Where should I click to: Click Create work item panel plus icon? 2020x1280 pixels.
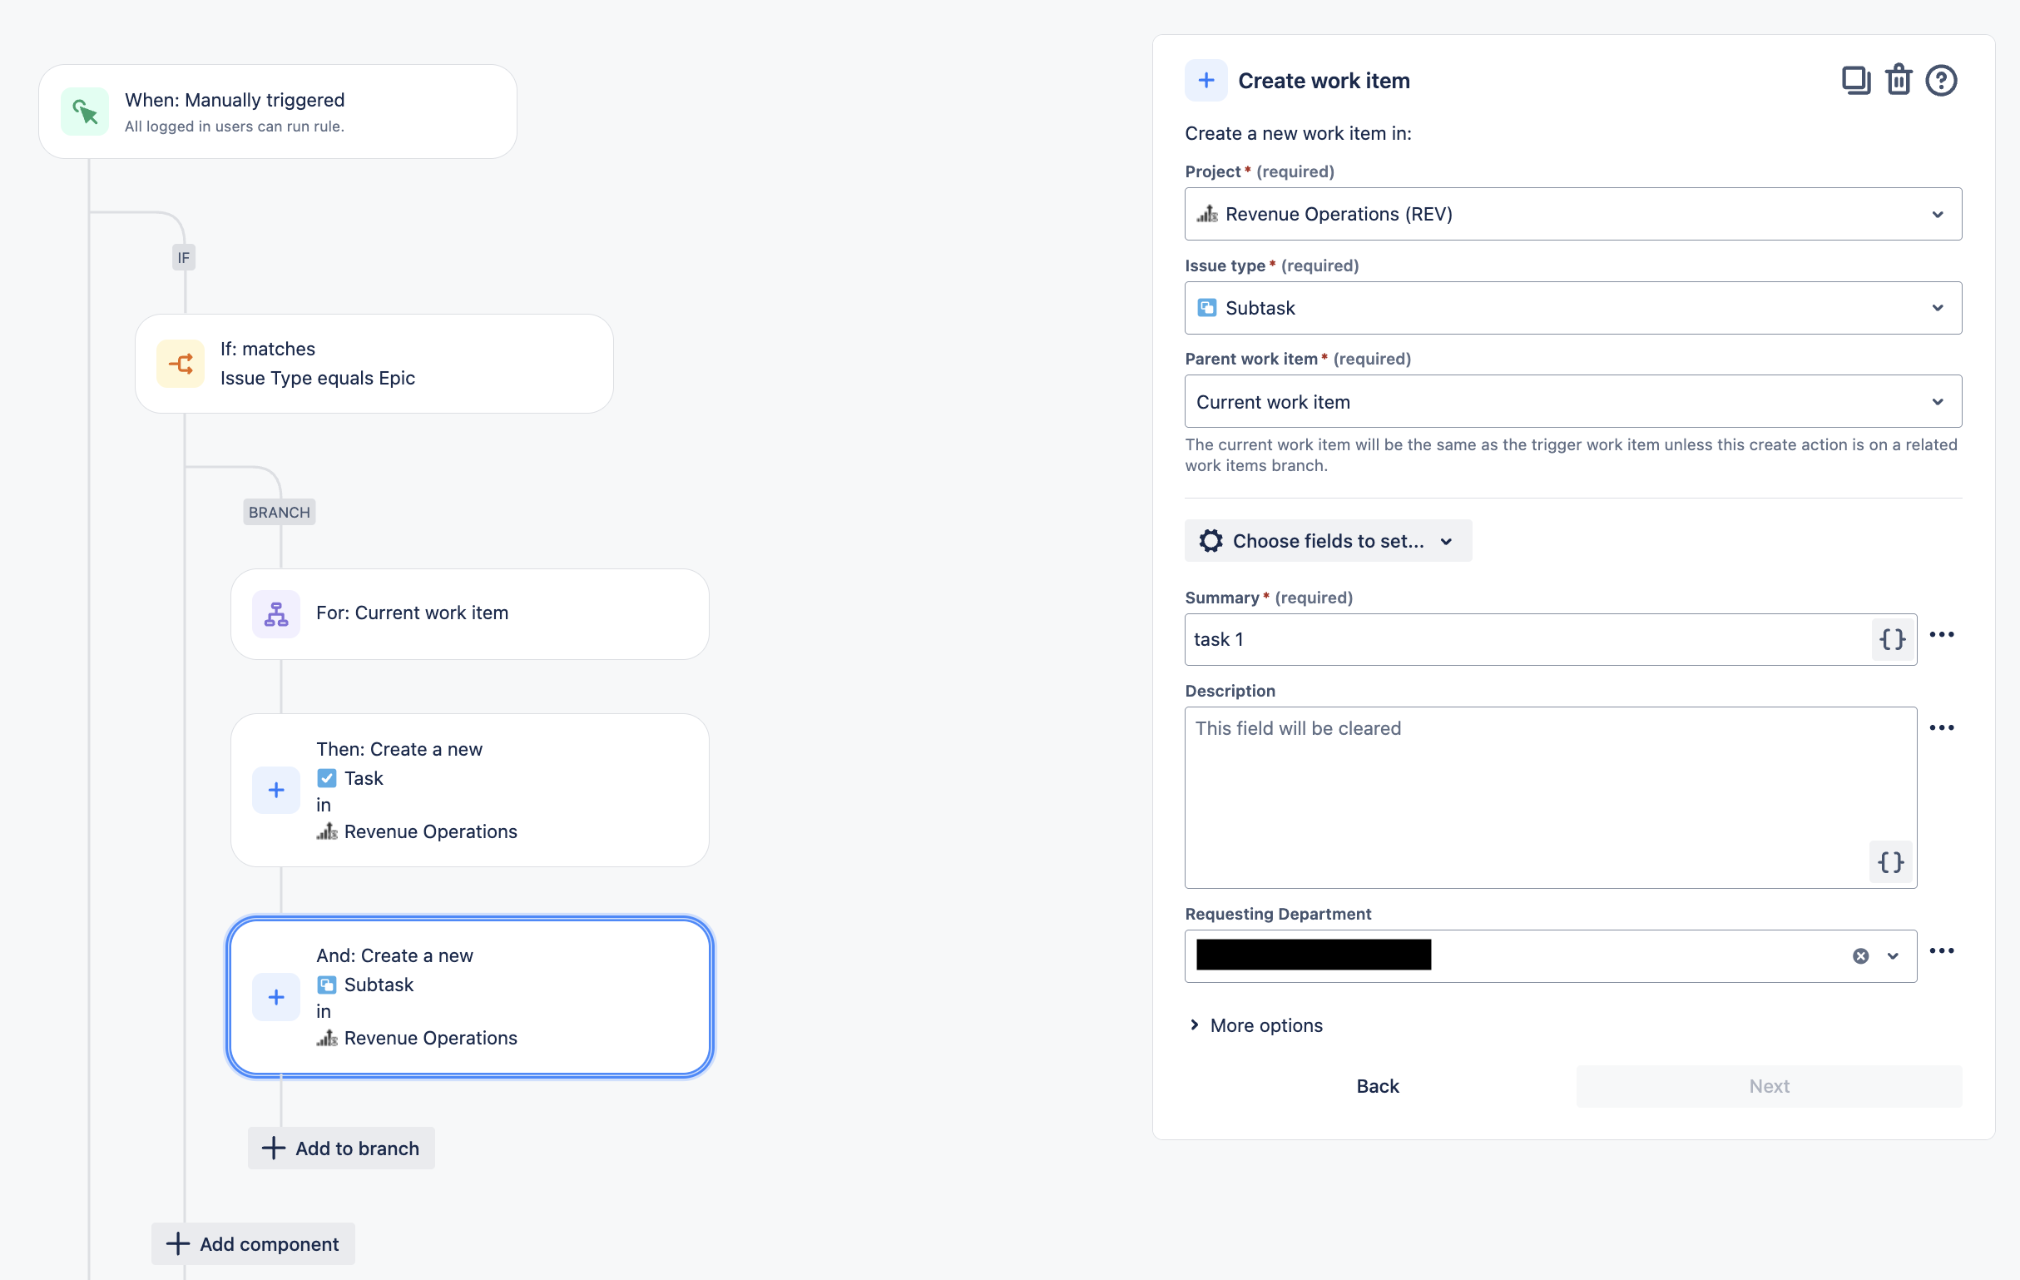(1206, 81)
